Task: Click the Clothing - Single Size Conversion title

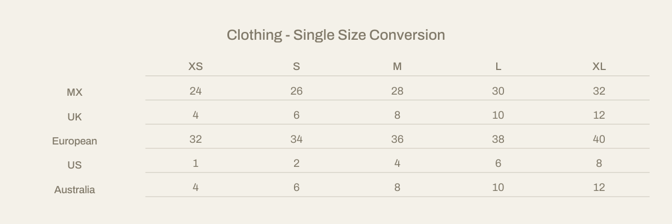Action: point(336,35)
